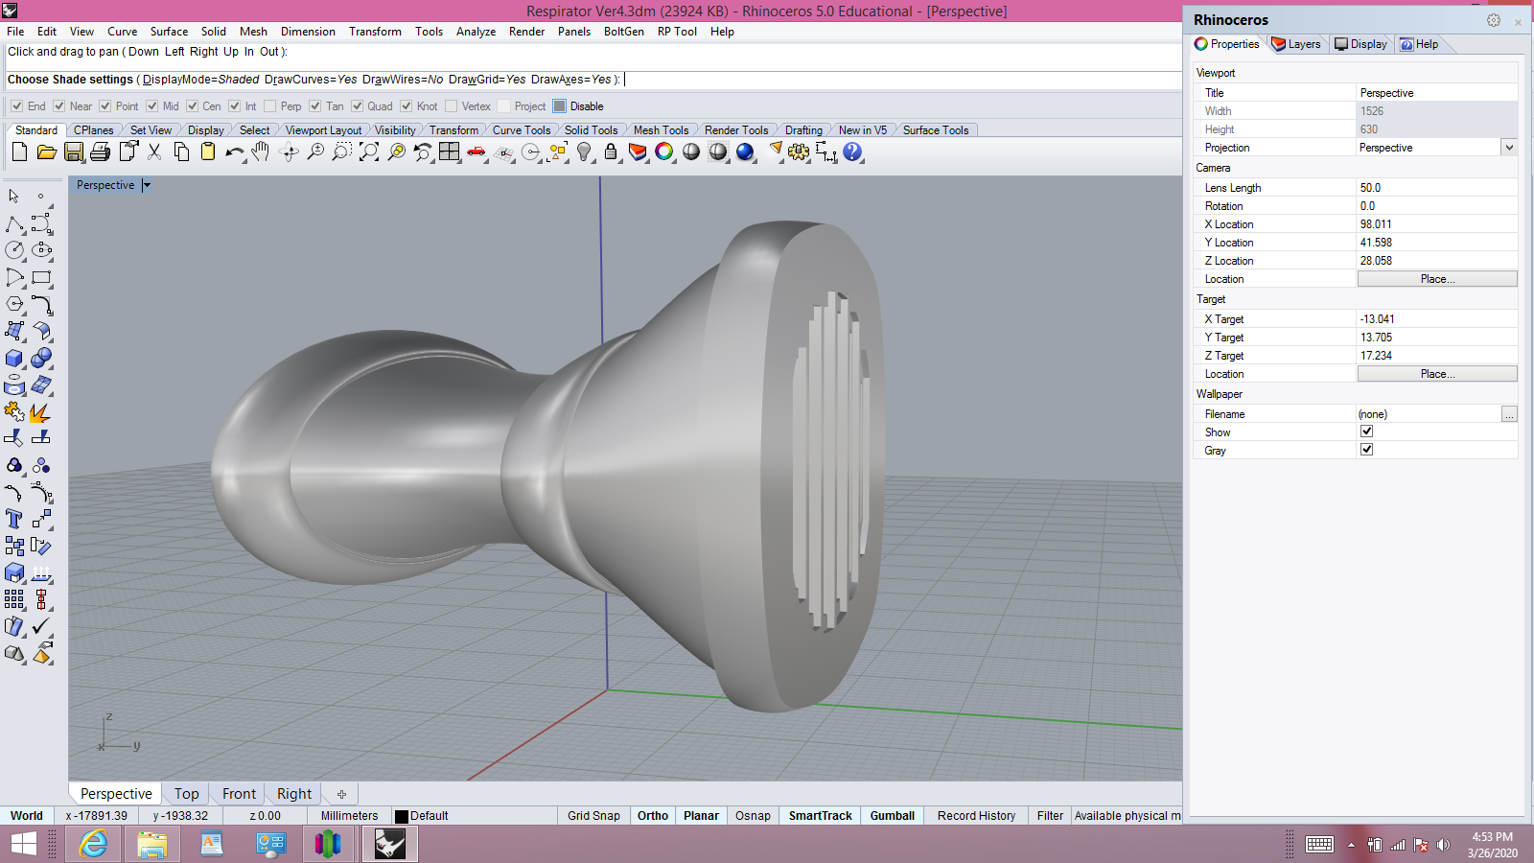Open the Perspective viewport title dropdown arrow
The width and height of the screenshot is (1534, 863).
click(x=147, y=185)
